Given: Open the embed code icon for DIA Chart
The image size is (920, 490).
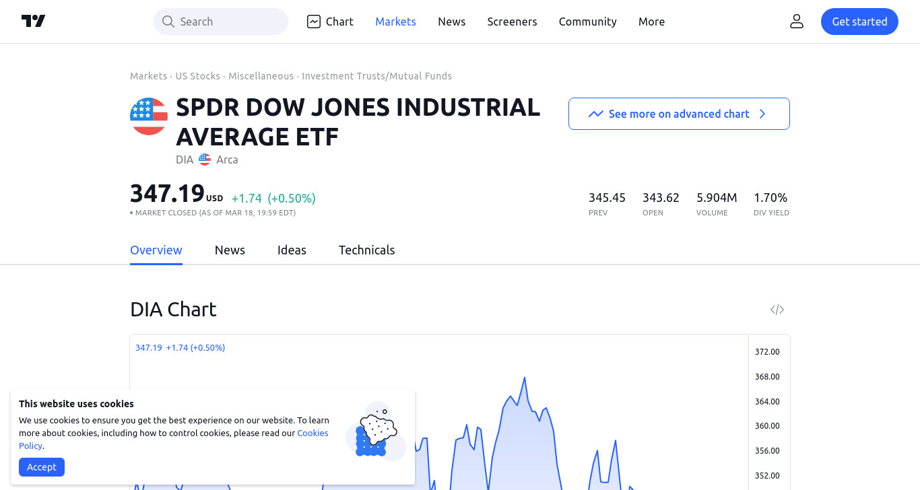Looking at the screenshot, I should tap(777, 310).
